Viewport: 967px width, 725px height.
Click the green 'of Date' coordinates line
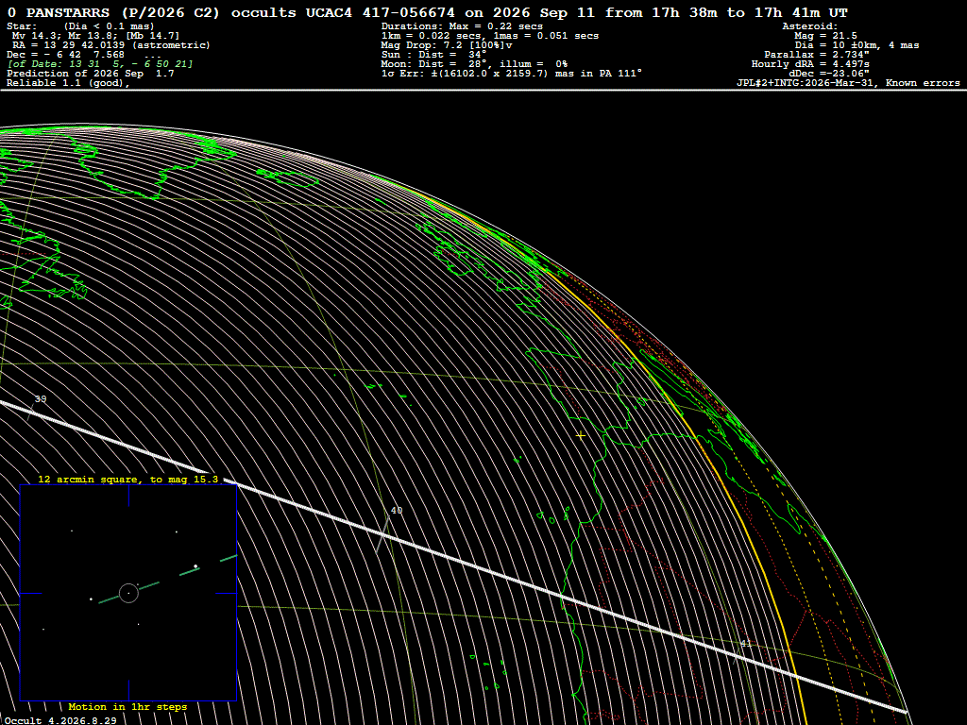click(x=100, y=64)
